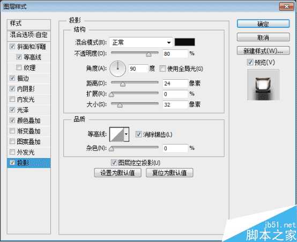
Task: Click the 角度 value field
Action: [x=138, y=69]
